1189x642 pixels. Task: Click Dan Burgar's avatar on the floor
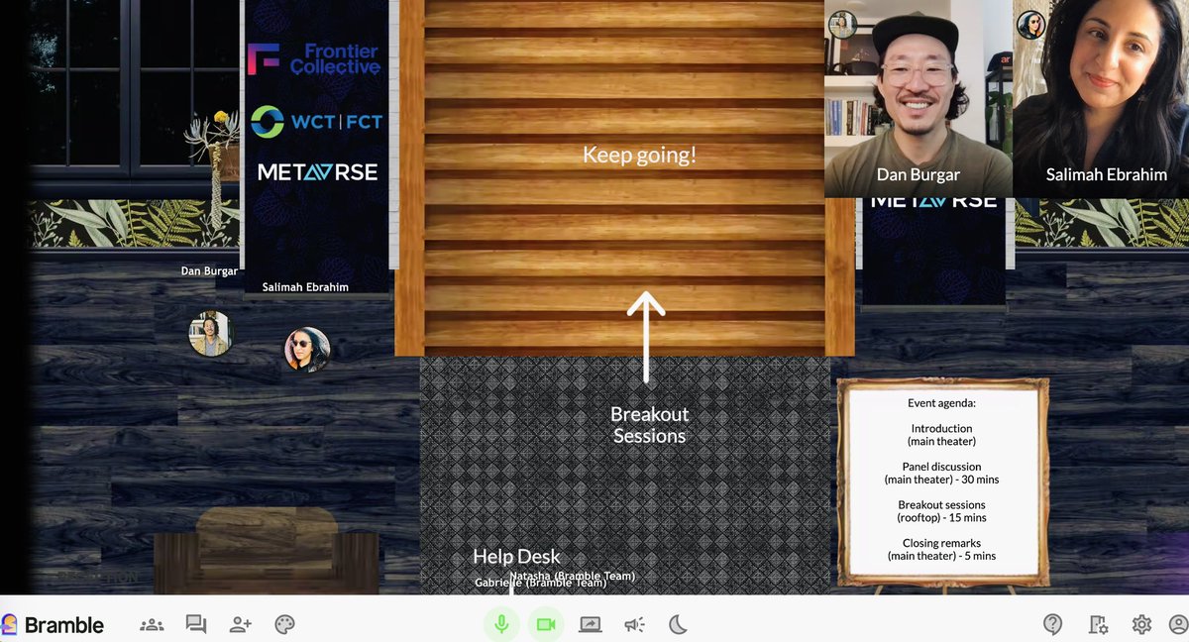(x=211, y=334)
